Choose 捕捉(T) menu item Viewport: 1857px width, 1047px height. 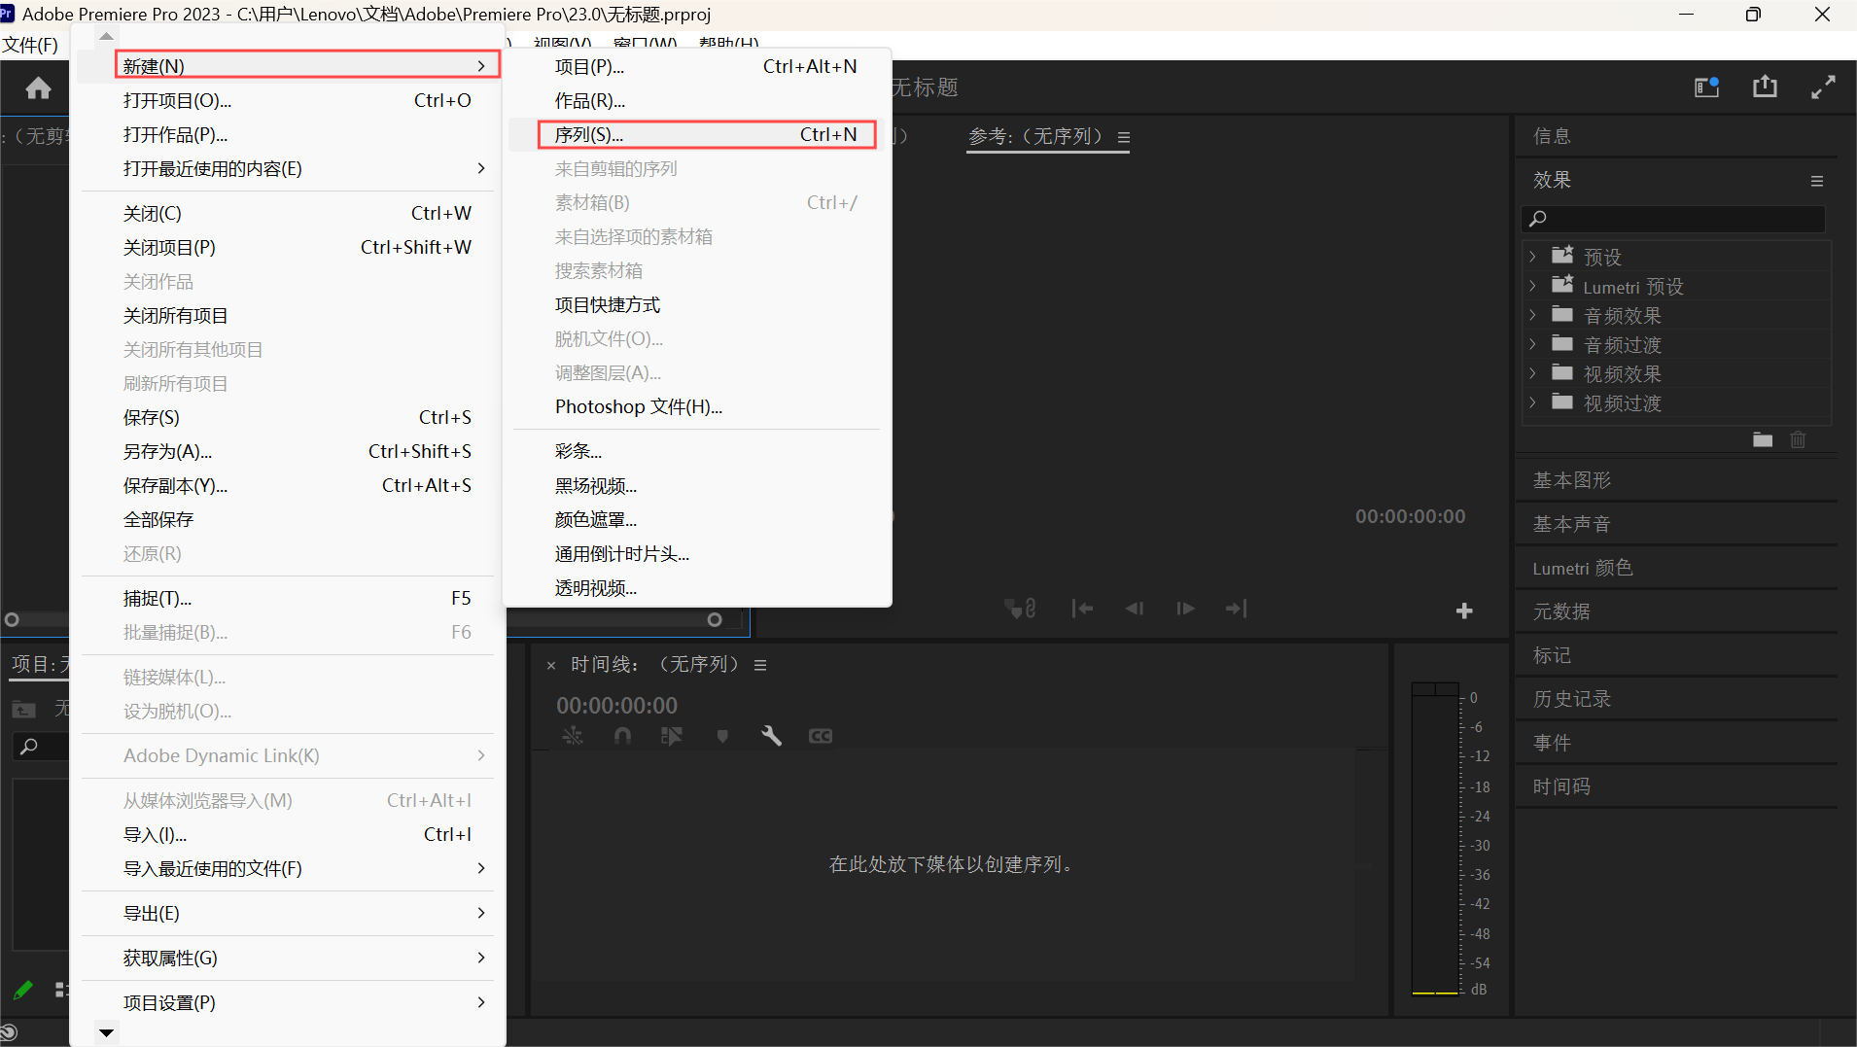(x=289, y=598)
